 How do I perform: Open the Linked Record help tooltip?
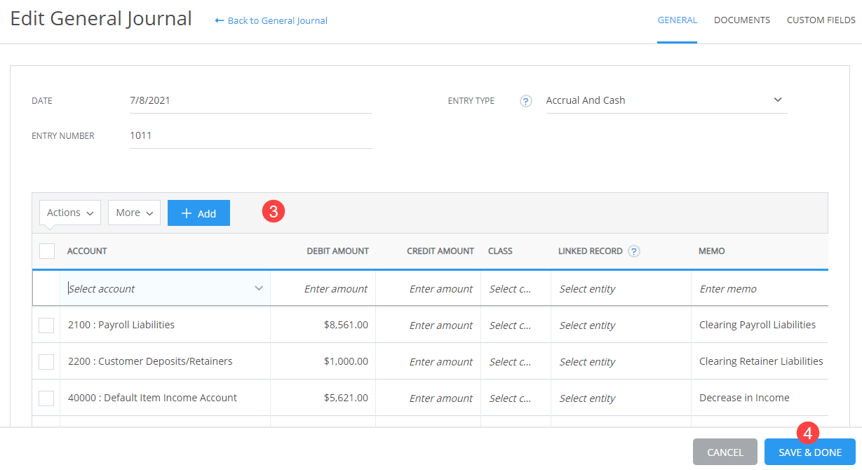pyautogui.click(x=635, y=250)
